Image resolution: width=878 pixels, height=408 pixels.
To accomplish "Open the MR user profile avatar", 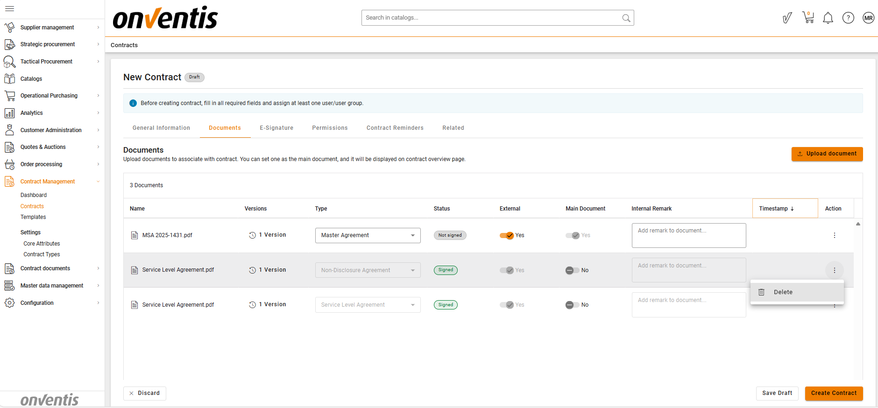I will click(x=868, y=18).
